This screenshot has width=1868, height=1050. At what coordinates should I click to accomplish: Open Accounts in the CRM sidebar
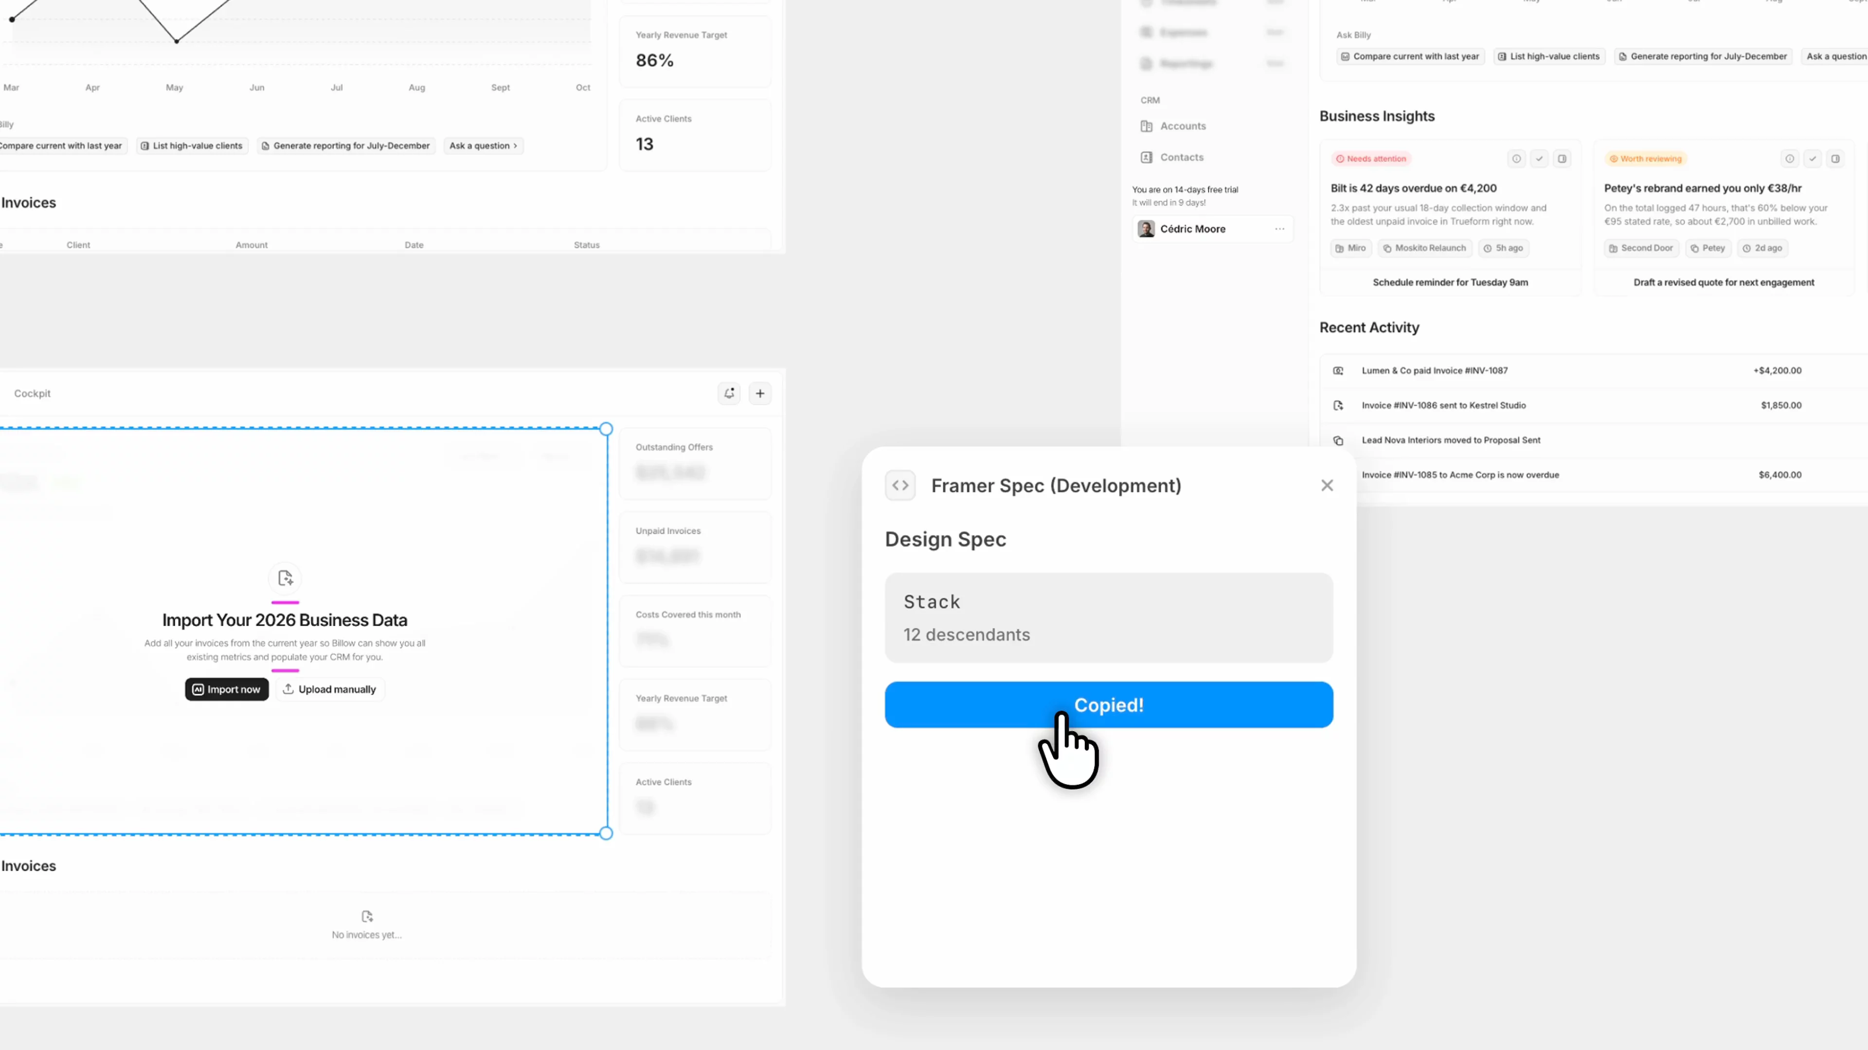tap(1183, 126)
